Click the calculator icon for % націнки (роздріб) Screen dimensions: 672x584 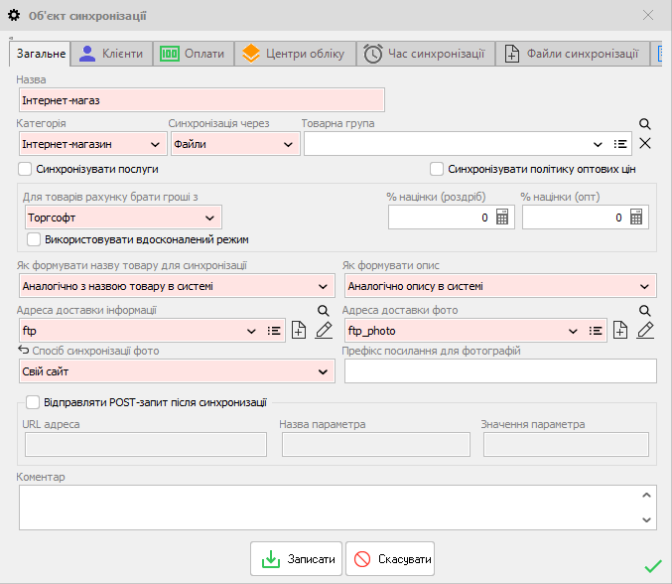[502, 218]
